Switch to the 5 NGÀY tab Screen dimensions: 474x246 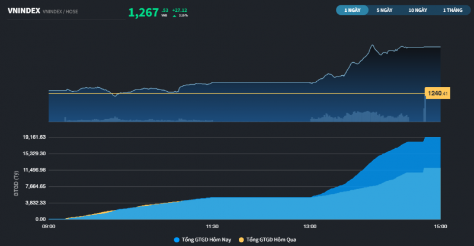point(384,10)
